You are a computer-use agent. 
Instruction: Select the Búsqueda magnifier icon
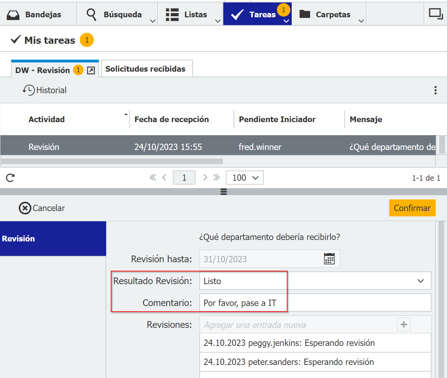(x=91, y=13)
